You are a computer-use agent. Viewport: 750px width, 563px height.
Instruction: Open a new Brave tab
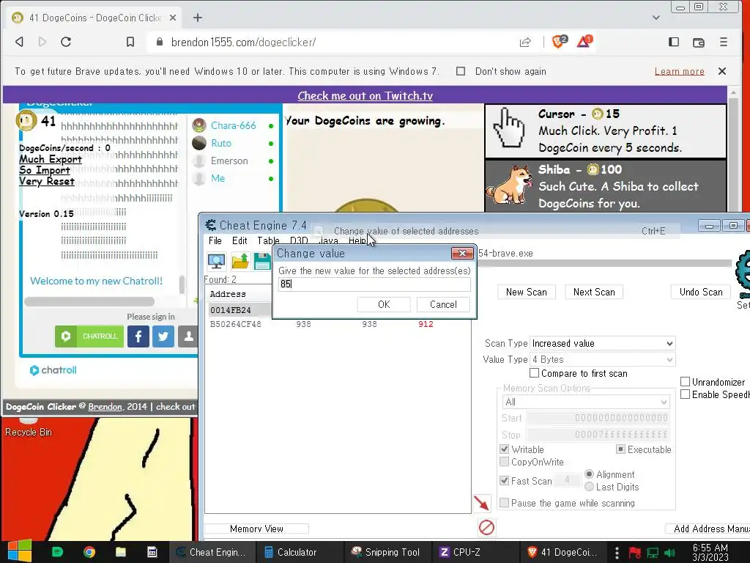point(198,18)
